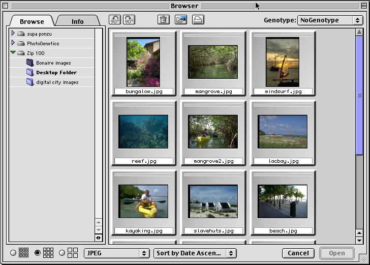Select the large thumbnail grid radio button

click(62, 253)
